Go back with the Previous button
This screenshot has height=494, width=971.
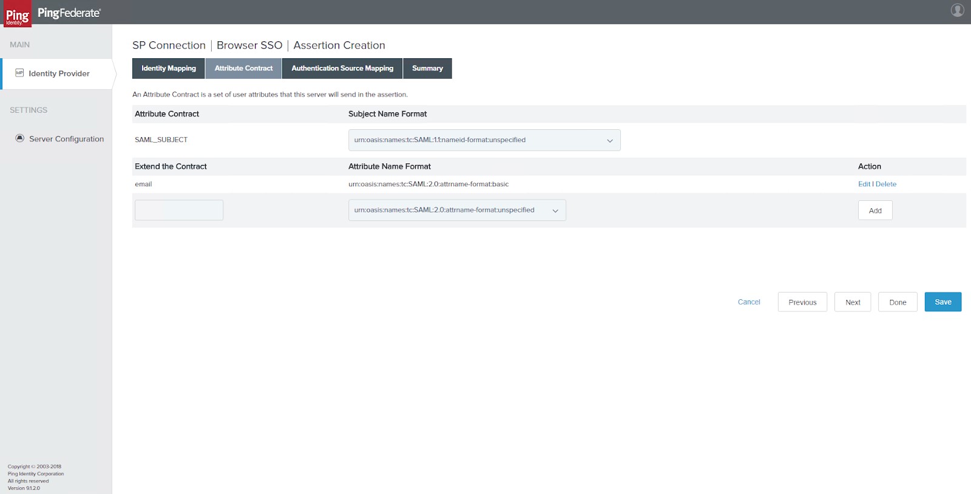[802, 302]
